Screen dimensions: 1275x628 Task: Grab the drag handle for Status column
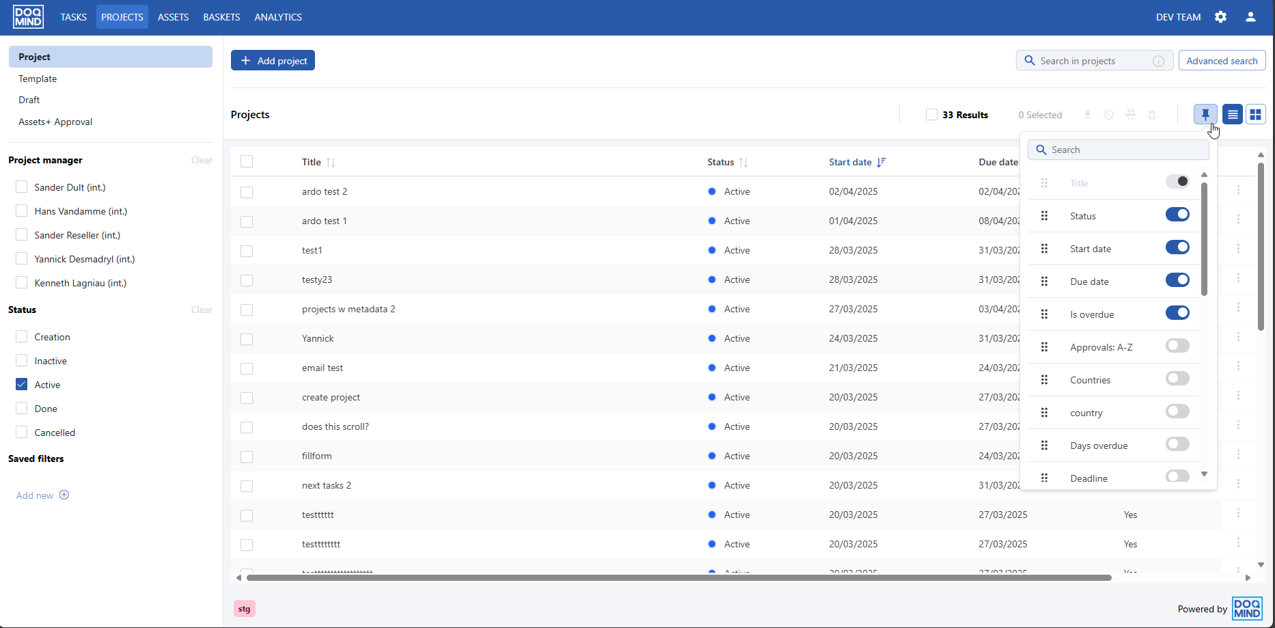1044,216
